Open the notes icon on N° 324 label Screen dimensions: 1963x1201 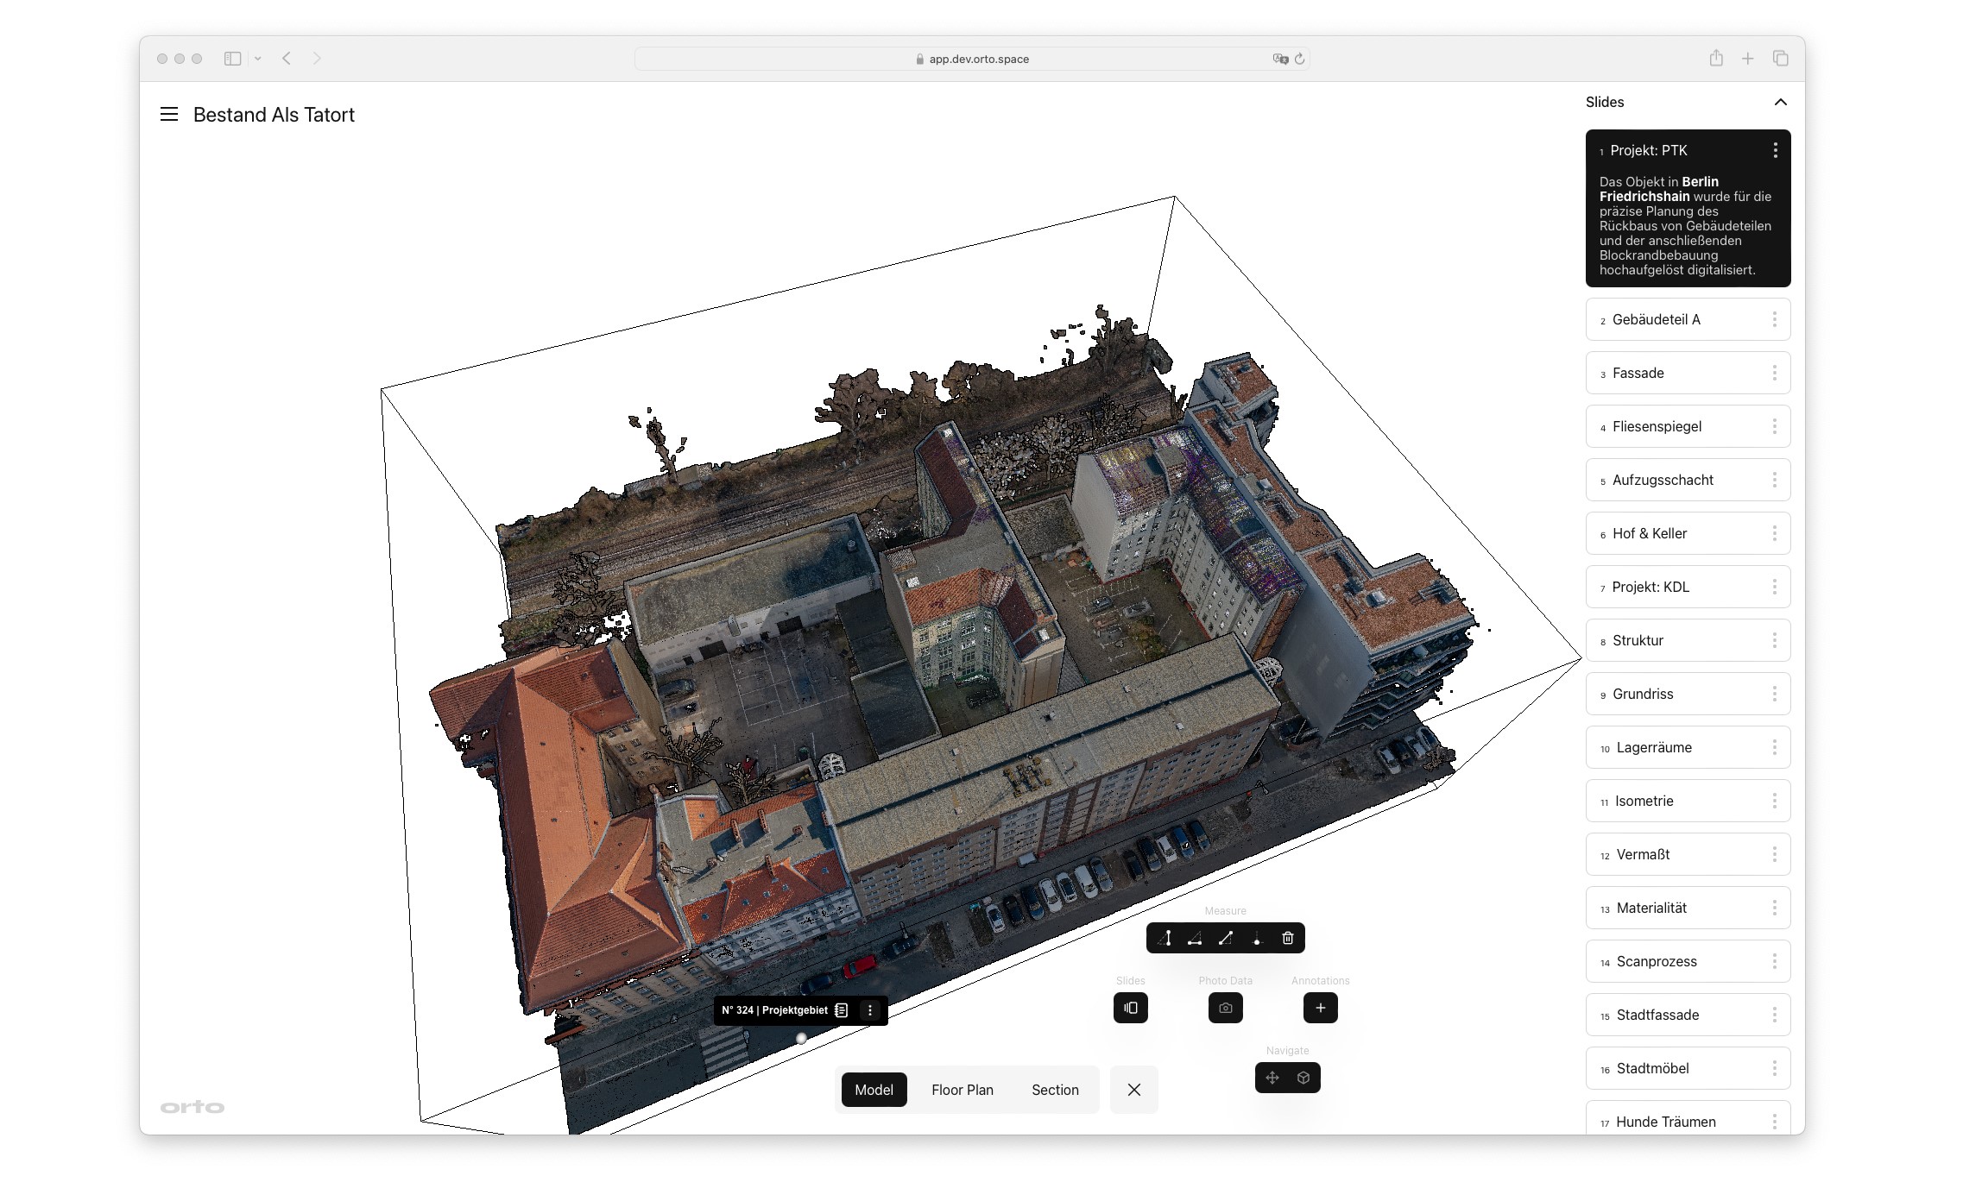coord(842,1010)
